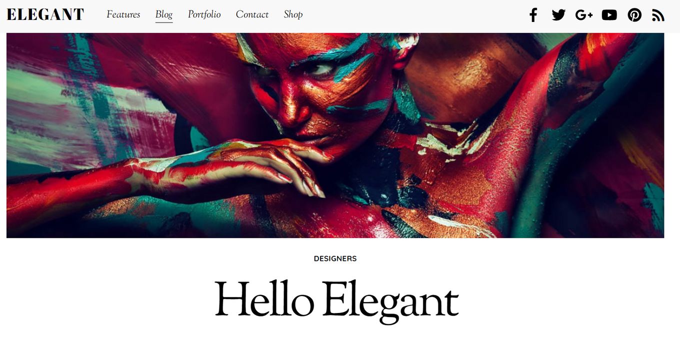680x339 pixels.
Task: Navigate to the Portfolio page
Action: pos(204,14)
